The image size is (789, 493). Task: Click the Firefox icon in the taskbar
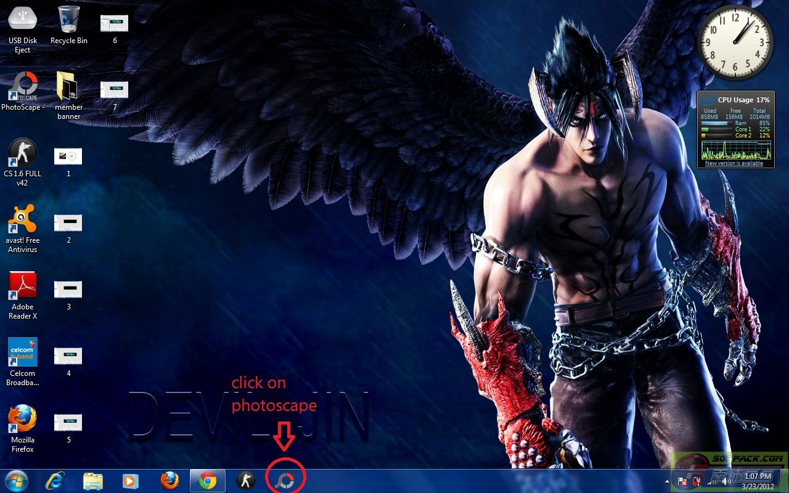pos(170,481)
